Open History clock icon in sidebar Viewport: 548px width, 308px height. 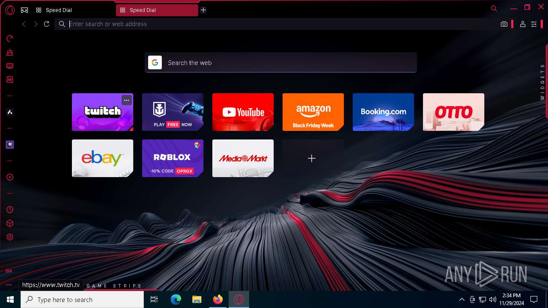click(10, 210)
